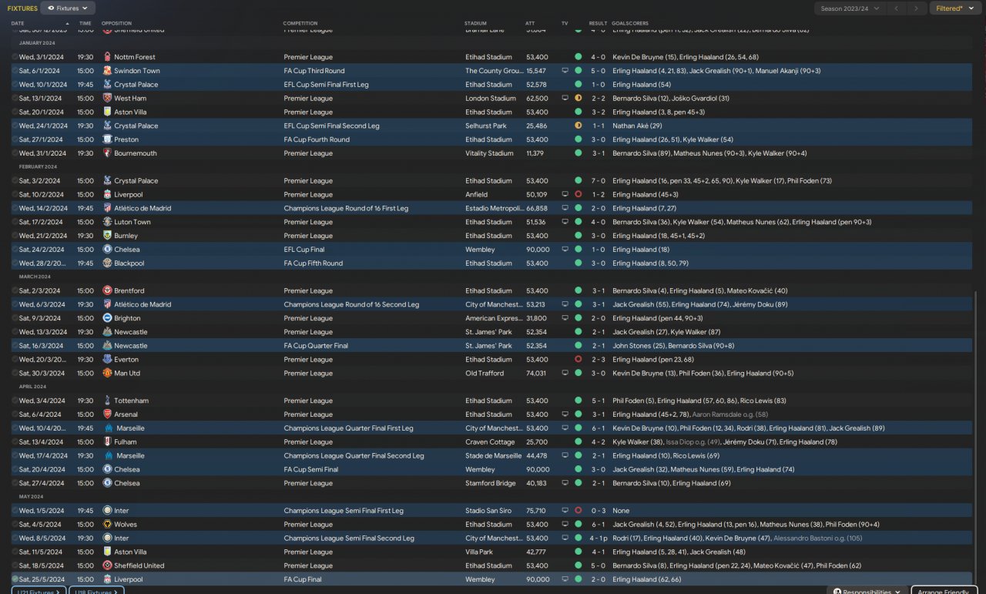
Task: Sort by the Stadium column header
Action: (x=476, y=23)
